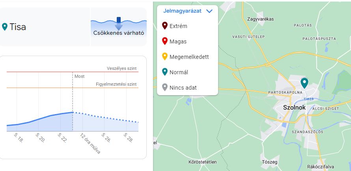The height and width of the screenshot is (171, 351).
Task: Select the 5. 20. date on chart axis
Action: click(x=40, y=137)
